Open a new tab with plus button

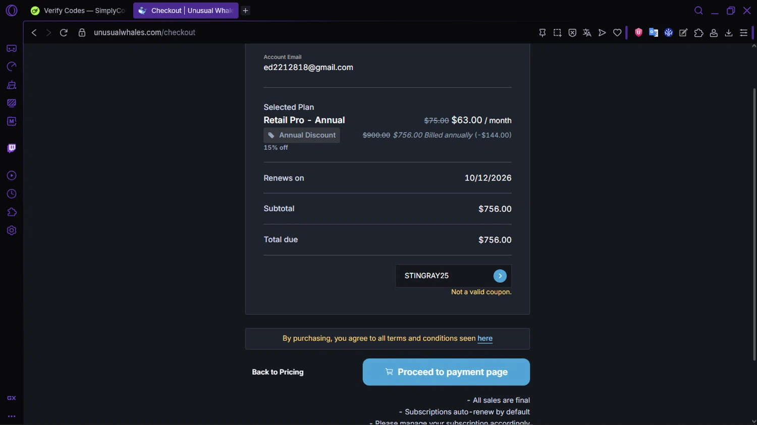click(245, 11)
